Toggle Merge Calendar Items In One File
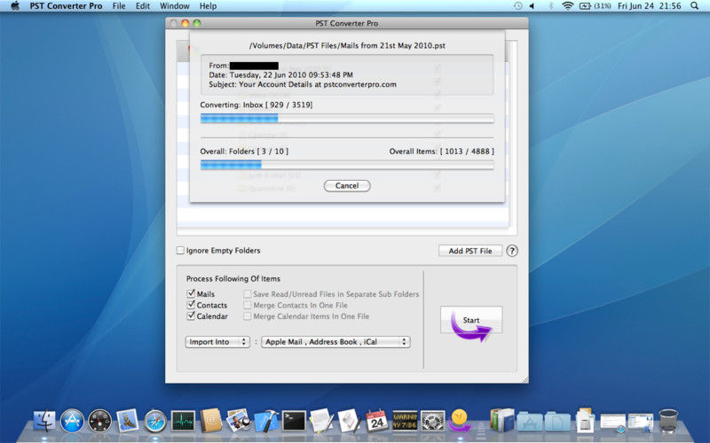 [x=248, y=316]
